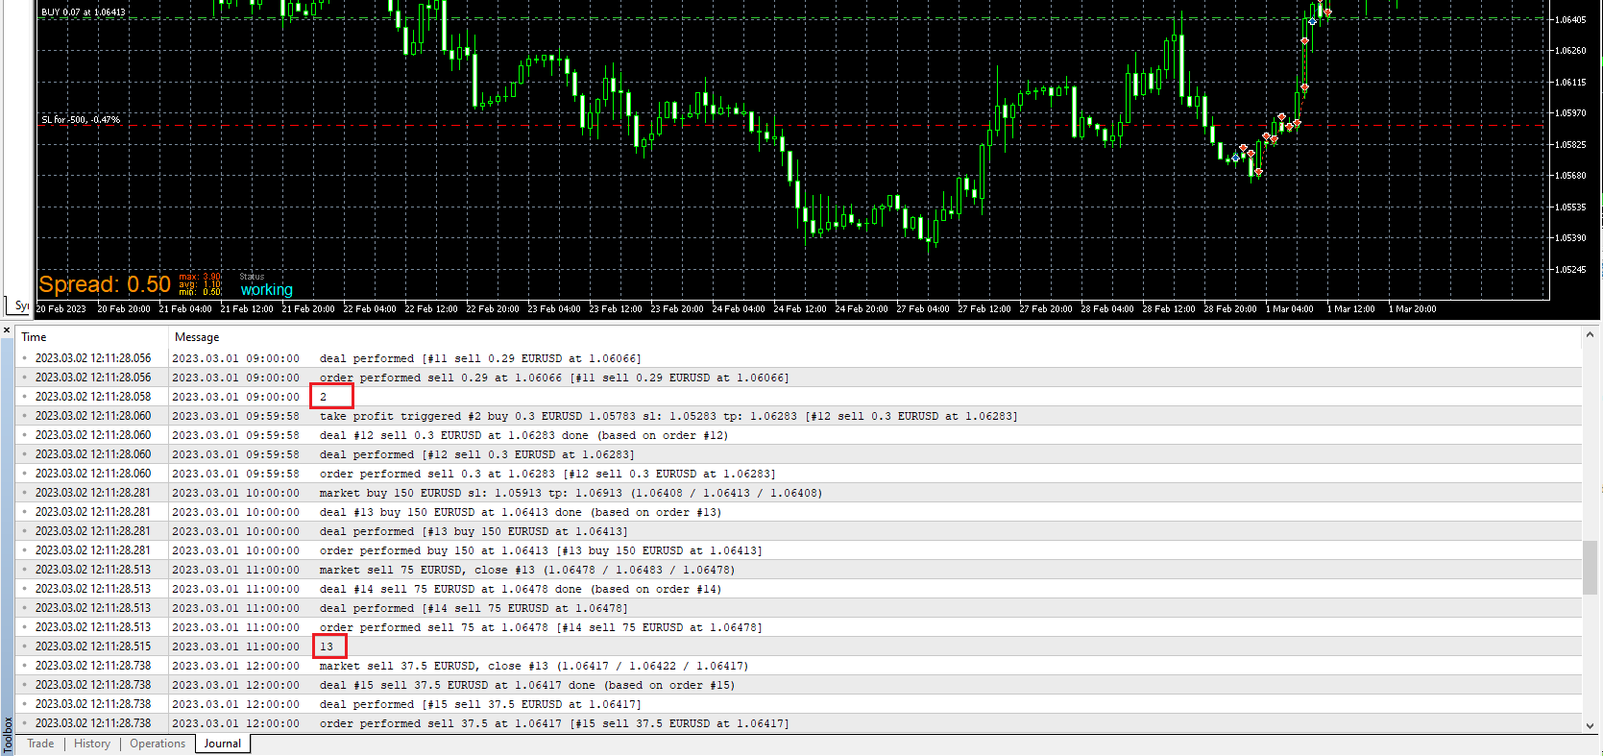Image resolution: width=1603 pixels, height=756 pixels.
Task: Select row 'order performed buy 150 at 1.06413'
Action: (x=799, y=550)
